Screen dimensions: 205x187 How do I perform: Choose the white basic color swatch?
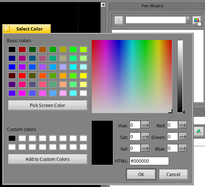(x=83, y=93)
